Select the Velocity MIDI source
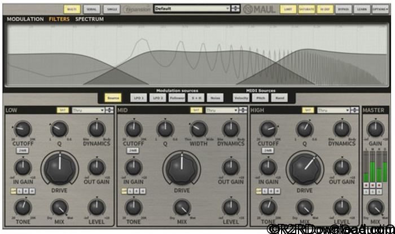Viewport: 395px width, 234px height. 242,98
